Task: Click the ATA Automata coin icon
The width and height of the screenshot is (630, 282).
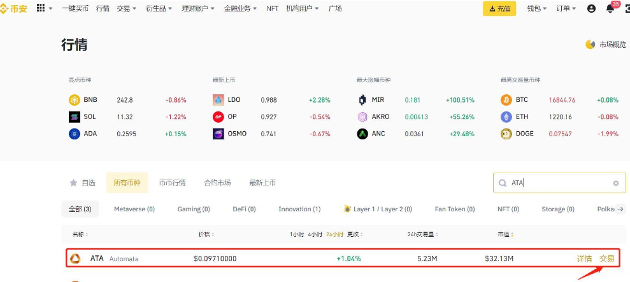Action: pos(75,258)
